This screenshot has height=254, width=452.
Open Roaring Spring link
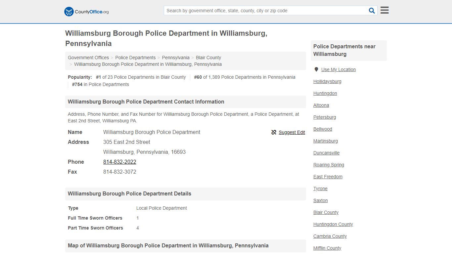(x=329, y=165)
